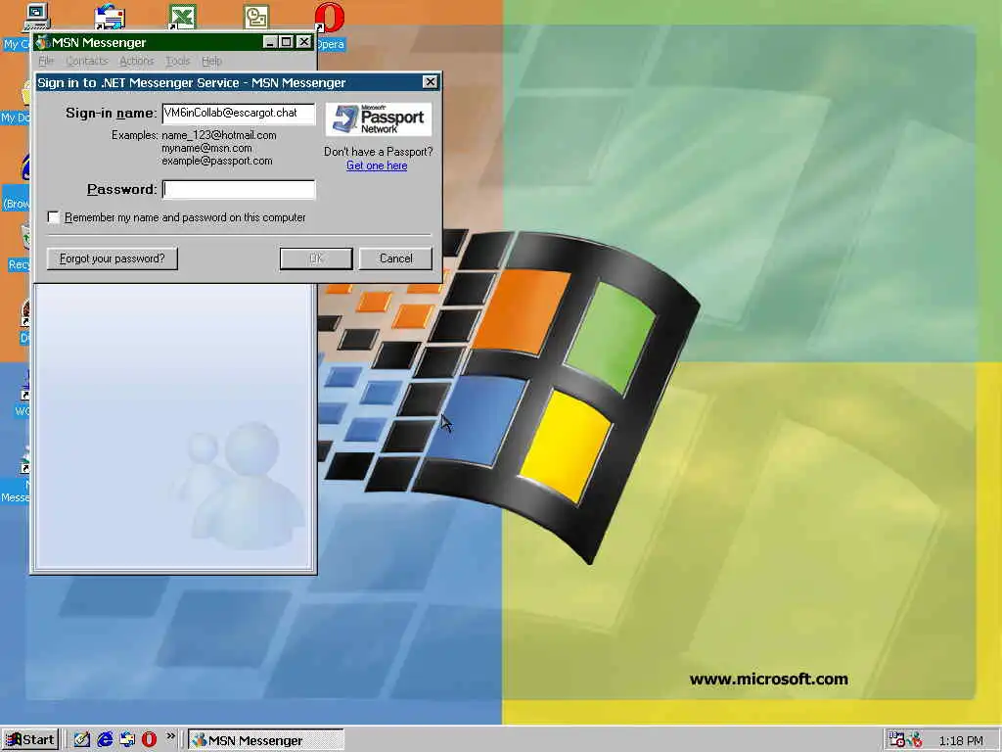Open the Start menu
Screen dimensions: 1002x752
click(x=30, y=740)
